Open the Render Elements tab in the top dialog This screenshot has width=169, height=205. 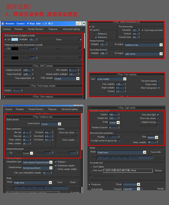click(x=36, y=29)
